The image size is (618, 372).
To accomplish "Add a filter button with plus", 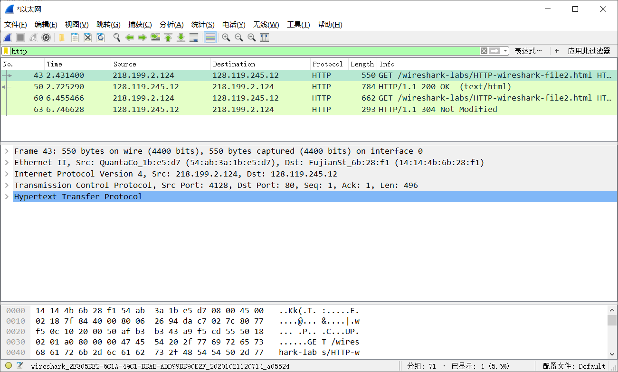I will 557,51.
